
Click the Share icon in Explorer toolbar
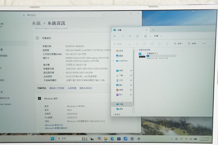[160, 44]
